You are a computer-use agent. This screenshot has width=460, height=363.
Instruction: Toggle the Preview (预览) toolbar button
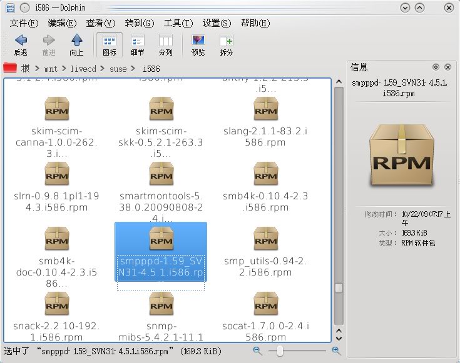click(x=198, y=41)
